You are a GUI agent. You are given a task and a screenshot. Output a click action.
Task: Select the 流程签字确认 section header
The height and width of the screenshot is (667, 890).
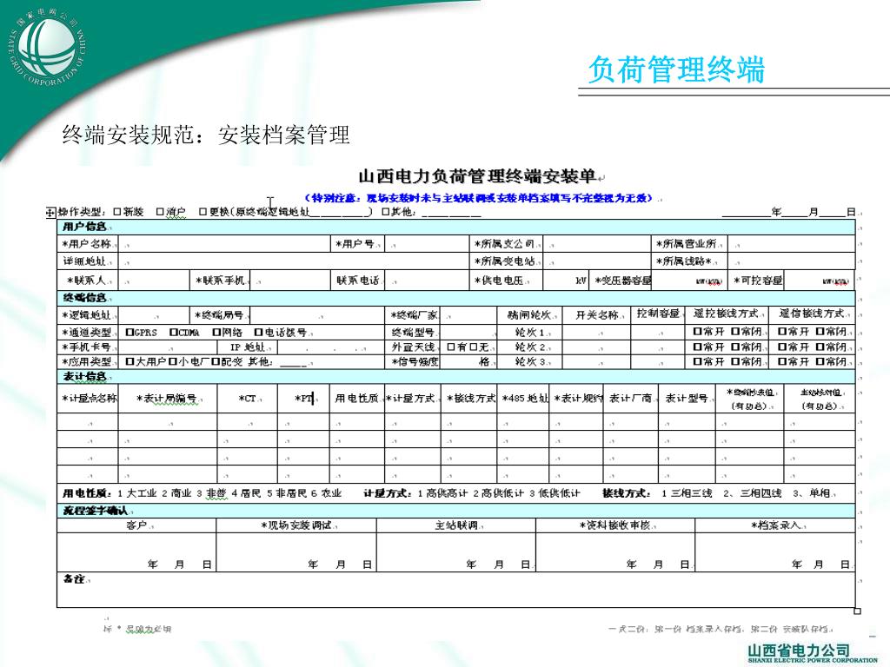tap(455, 511)
